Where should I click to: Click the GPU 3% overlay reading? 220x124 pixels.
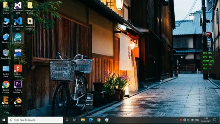coord(207,57)
